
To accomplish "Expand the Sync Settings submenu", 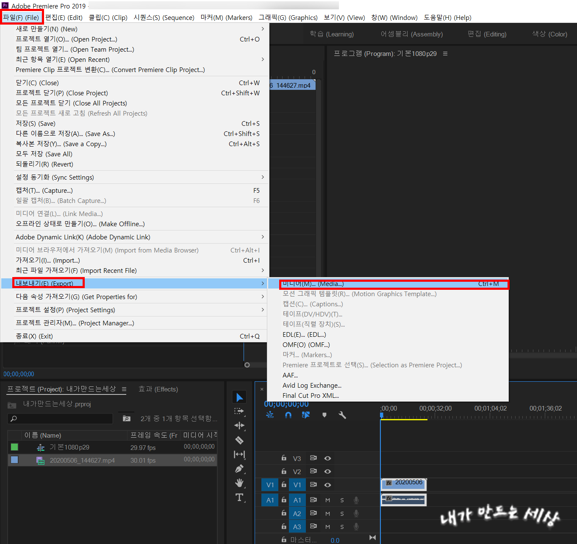I will click(135, 177).
